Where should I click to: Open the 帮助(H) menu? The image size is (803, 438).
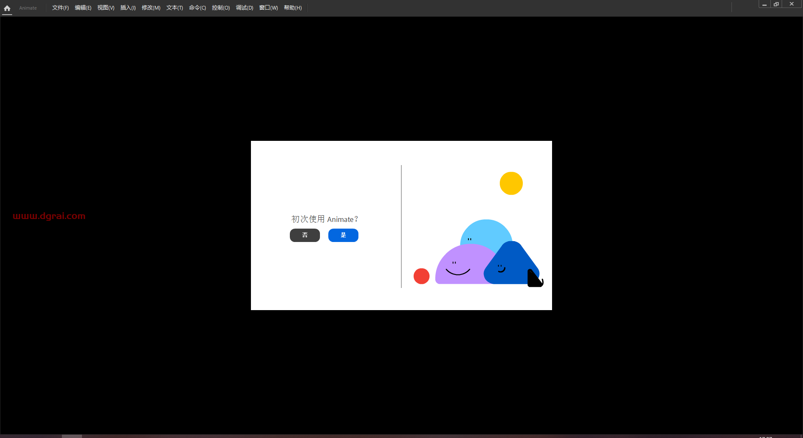[x=292, y=8]
